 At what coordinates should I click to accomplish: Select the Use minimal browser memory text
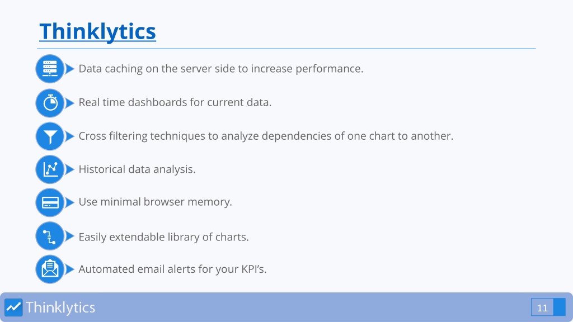(x=156, y=202)
